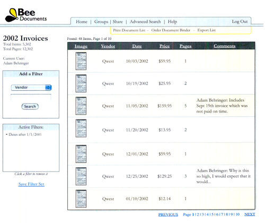Click Print Document List

[129, 30]
